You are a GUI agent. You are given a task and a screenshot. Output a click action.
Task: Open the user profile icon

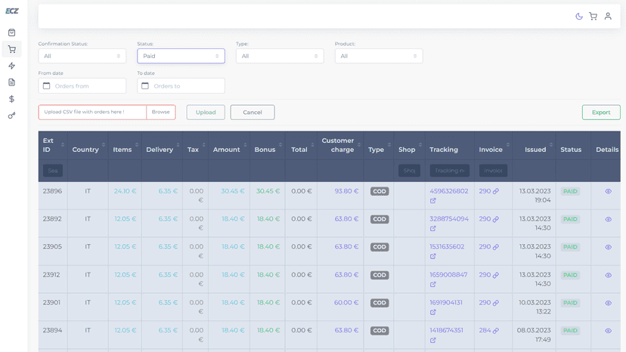tap(608, 17)
